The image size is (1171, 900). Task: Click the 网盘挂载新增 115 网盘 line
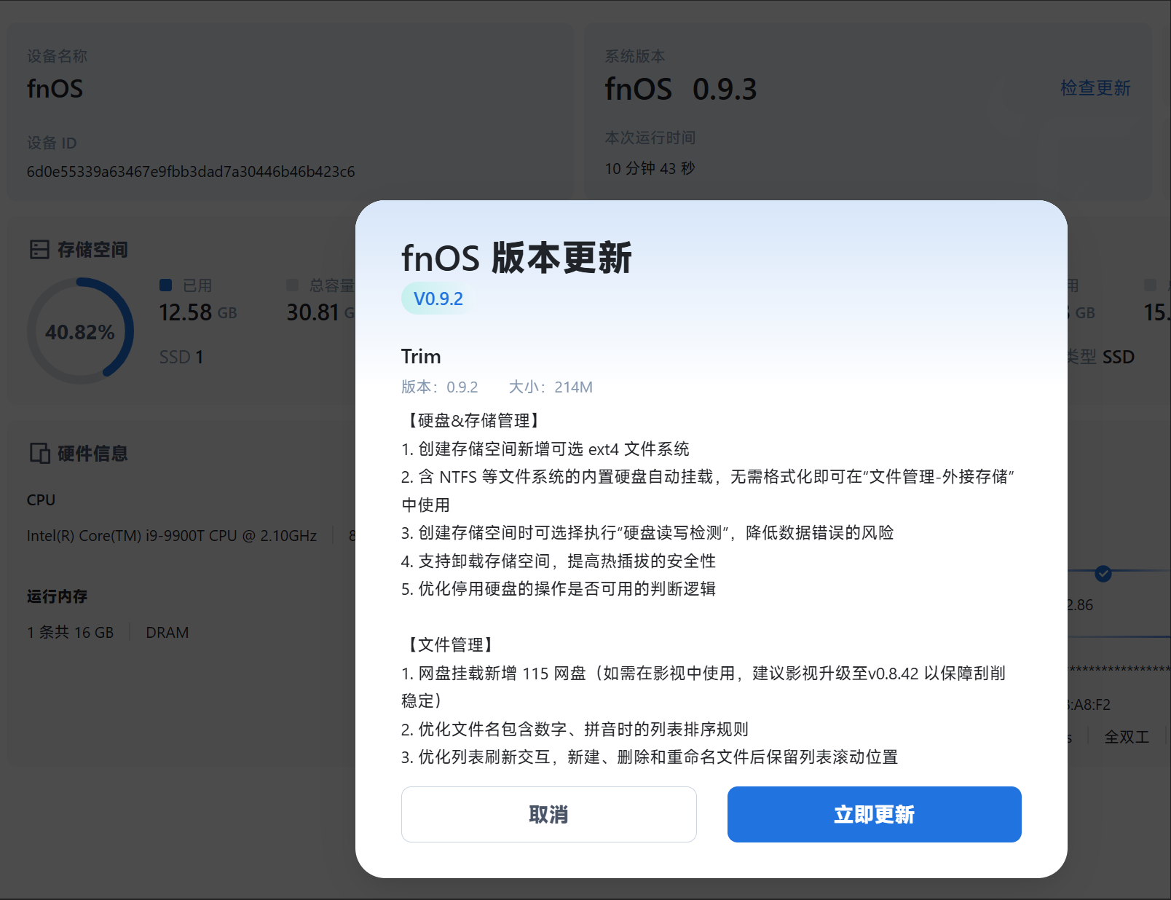(x=703, y=687)
